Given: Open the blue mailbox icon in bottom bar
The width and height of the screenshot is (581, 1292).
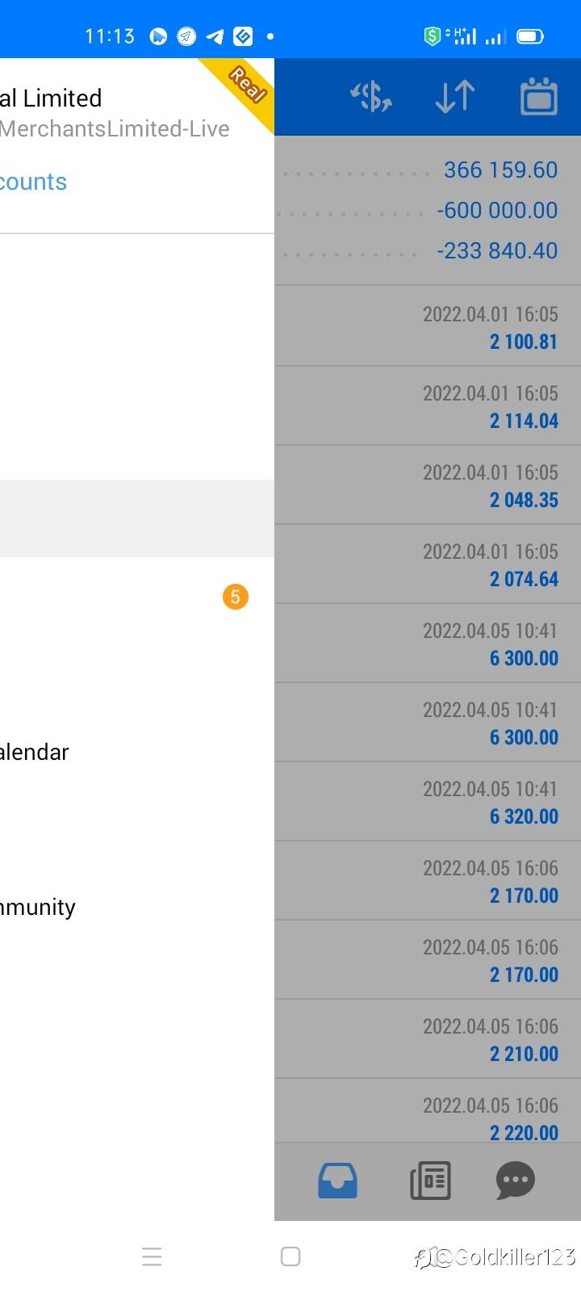Looking at the screenshot, I should pyautogui.click(x=337, y=1181).
